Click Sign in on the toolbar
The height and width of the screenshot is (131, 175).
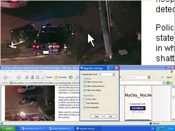[169, 77]
